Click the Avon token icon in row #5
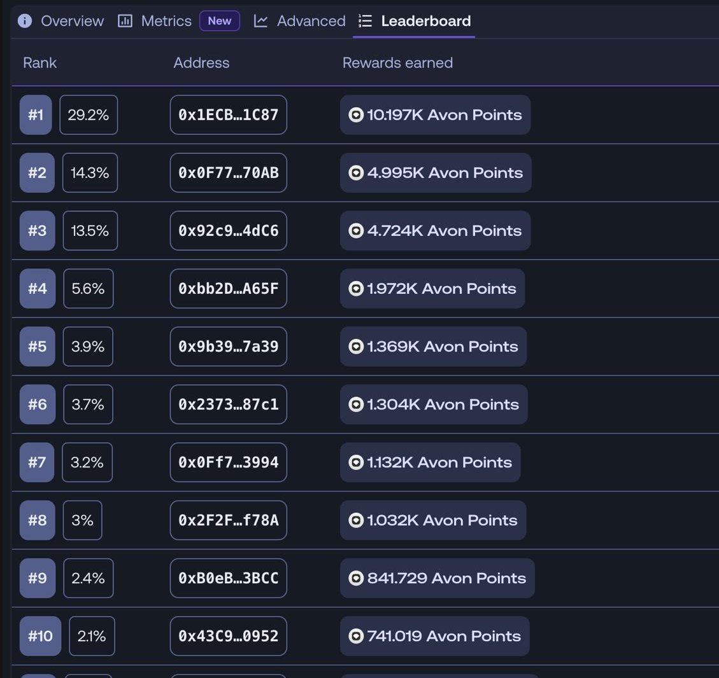This screenshot has width=719, height=678. point(356,347)
